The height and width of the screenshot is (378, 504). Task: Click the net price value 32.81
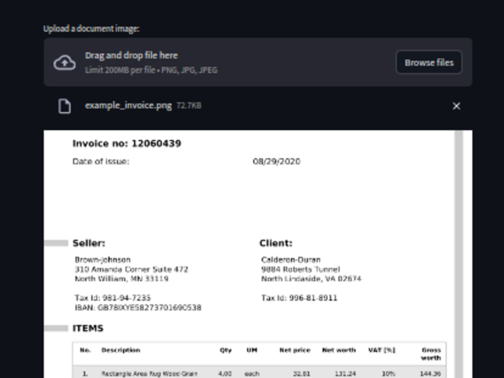301,374
